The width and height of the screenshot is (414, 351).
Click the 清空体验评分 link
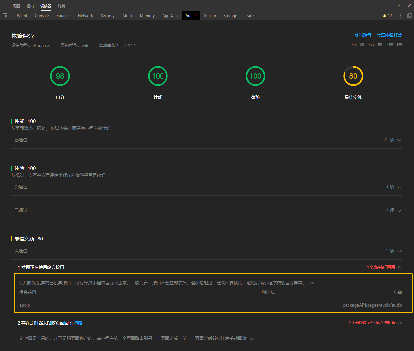(x=389, y=35)
